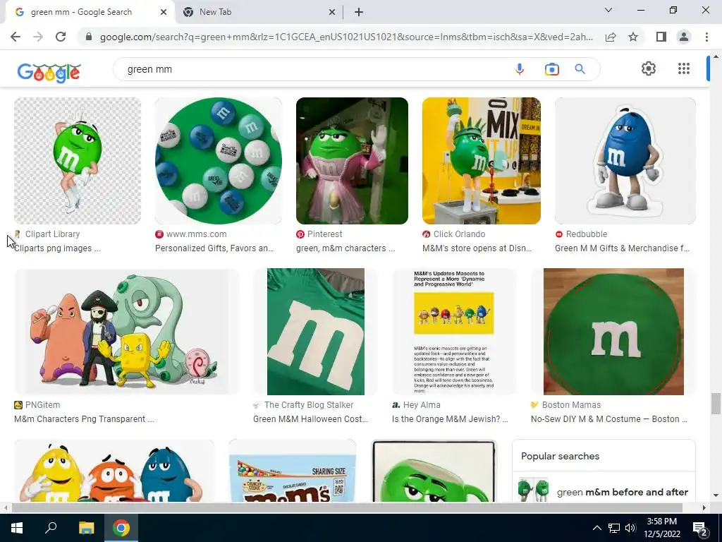Follow 'M&M's store opens at Disn...' link
Image resolution: width=722 pixels, height=542 pixels.
click(477, 248)
